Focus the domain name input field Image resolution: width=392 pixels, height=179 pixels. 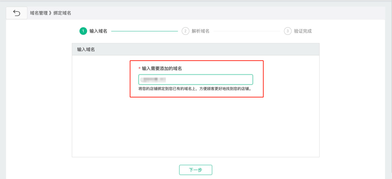click(x=209, y=80)
